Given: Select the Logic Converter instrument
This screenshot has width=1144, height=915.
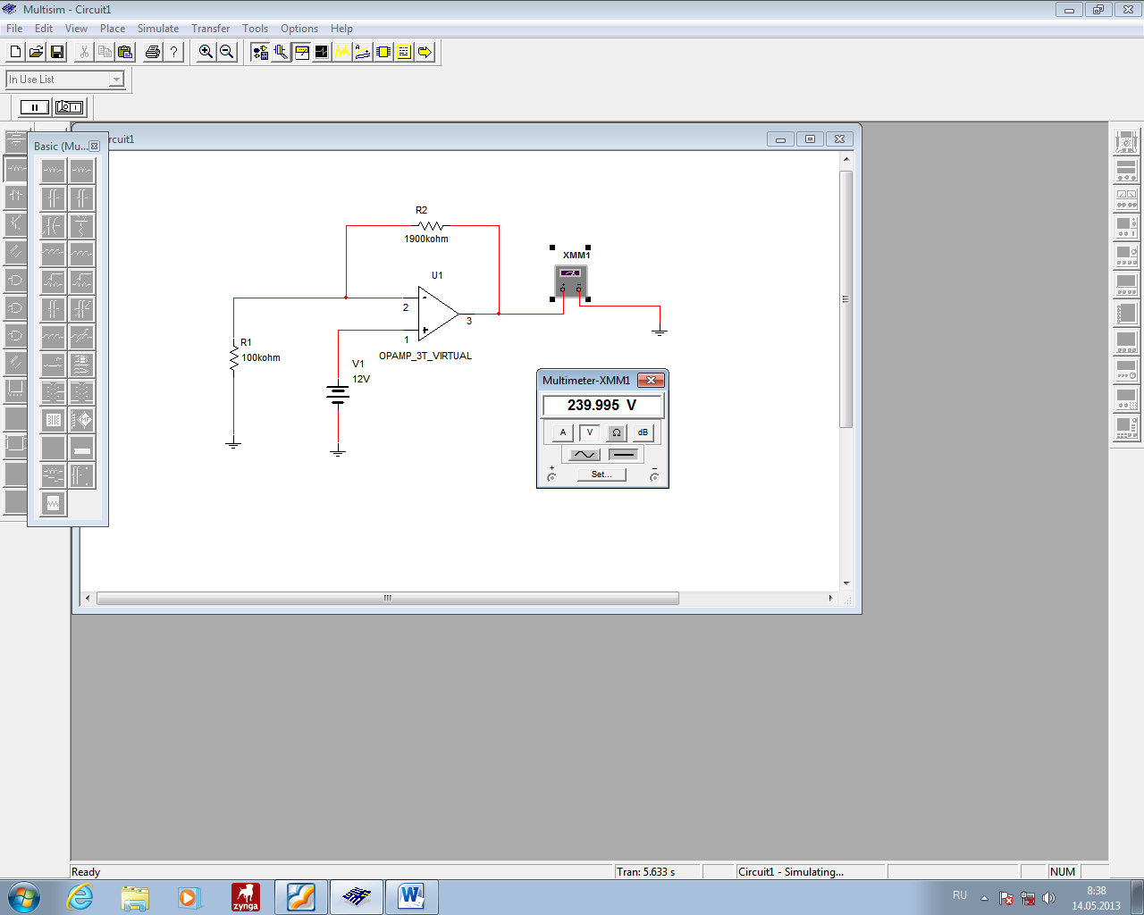Looking at the screenshot, I should tap(1126, 342).
